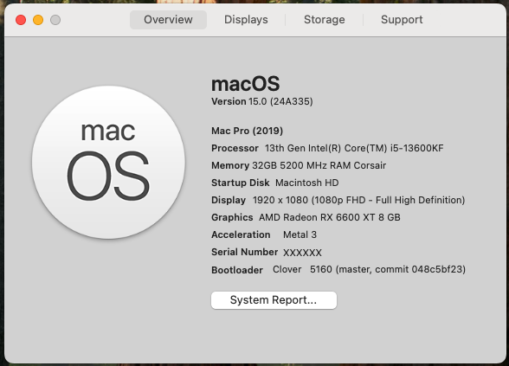Screen dimensions: 509x366
Task: Click acceleration value Metal 3
Action: tap(300, 234)
